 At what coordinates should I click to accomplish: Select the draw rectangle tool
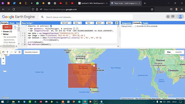(x=20, y=52)
